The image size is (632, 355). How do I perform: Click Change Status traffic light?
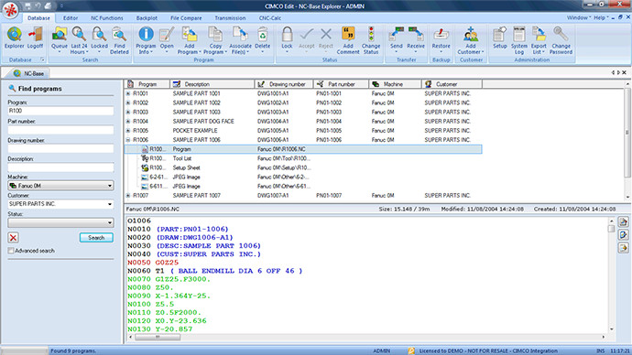pyautogui.click(x=371, y=40)
